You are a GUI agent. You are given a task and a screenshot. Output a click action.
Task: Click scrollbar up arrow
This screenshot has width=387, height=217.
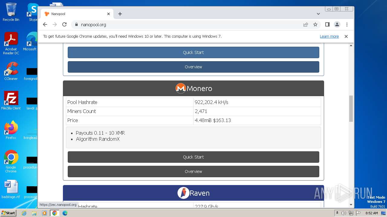pyautogui.click(x=351, y=46)
